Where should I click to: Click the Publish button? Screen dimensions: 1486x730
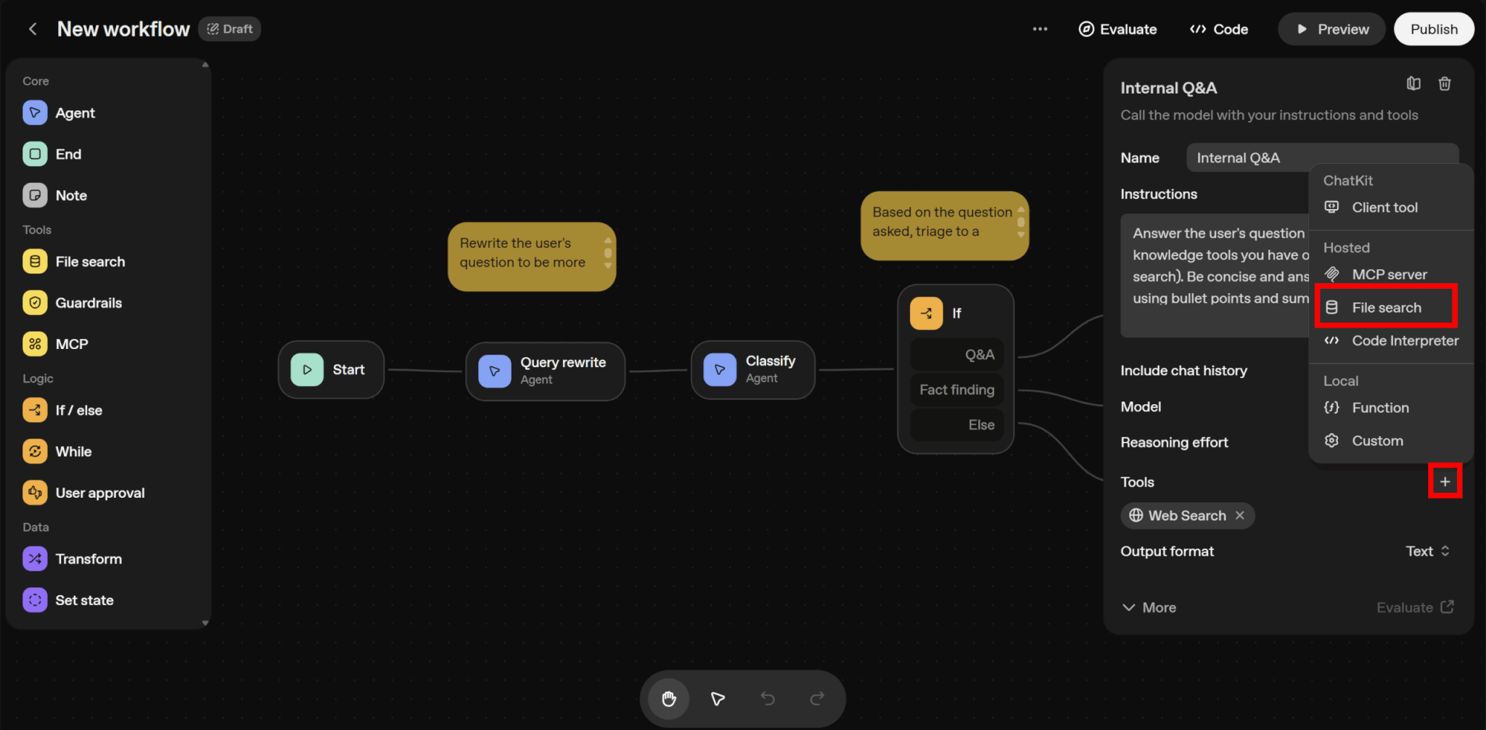pyautogui.click(x=1433, y=29)
